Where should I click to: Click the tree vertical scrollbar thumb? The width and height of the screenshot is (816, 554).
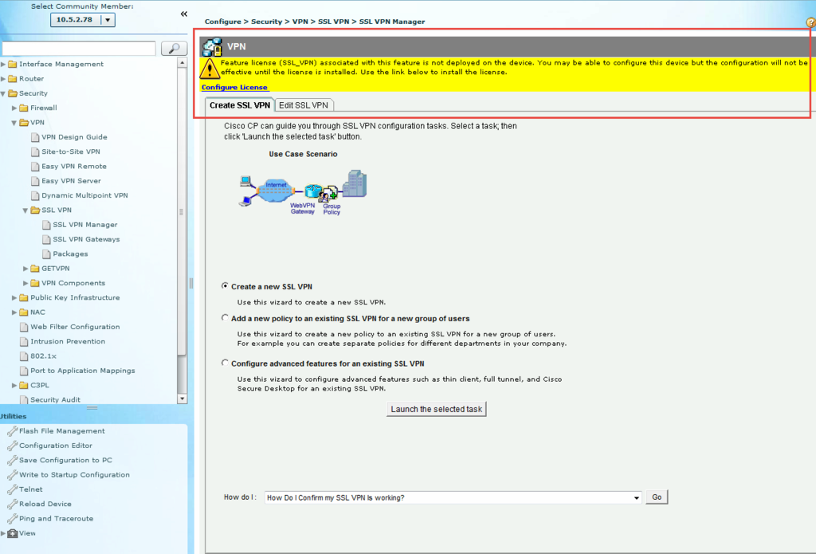tap(182, 211)
